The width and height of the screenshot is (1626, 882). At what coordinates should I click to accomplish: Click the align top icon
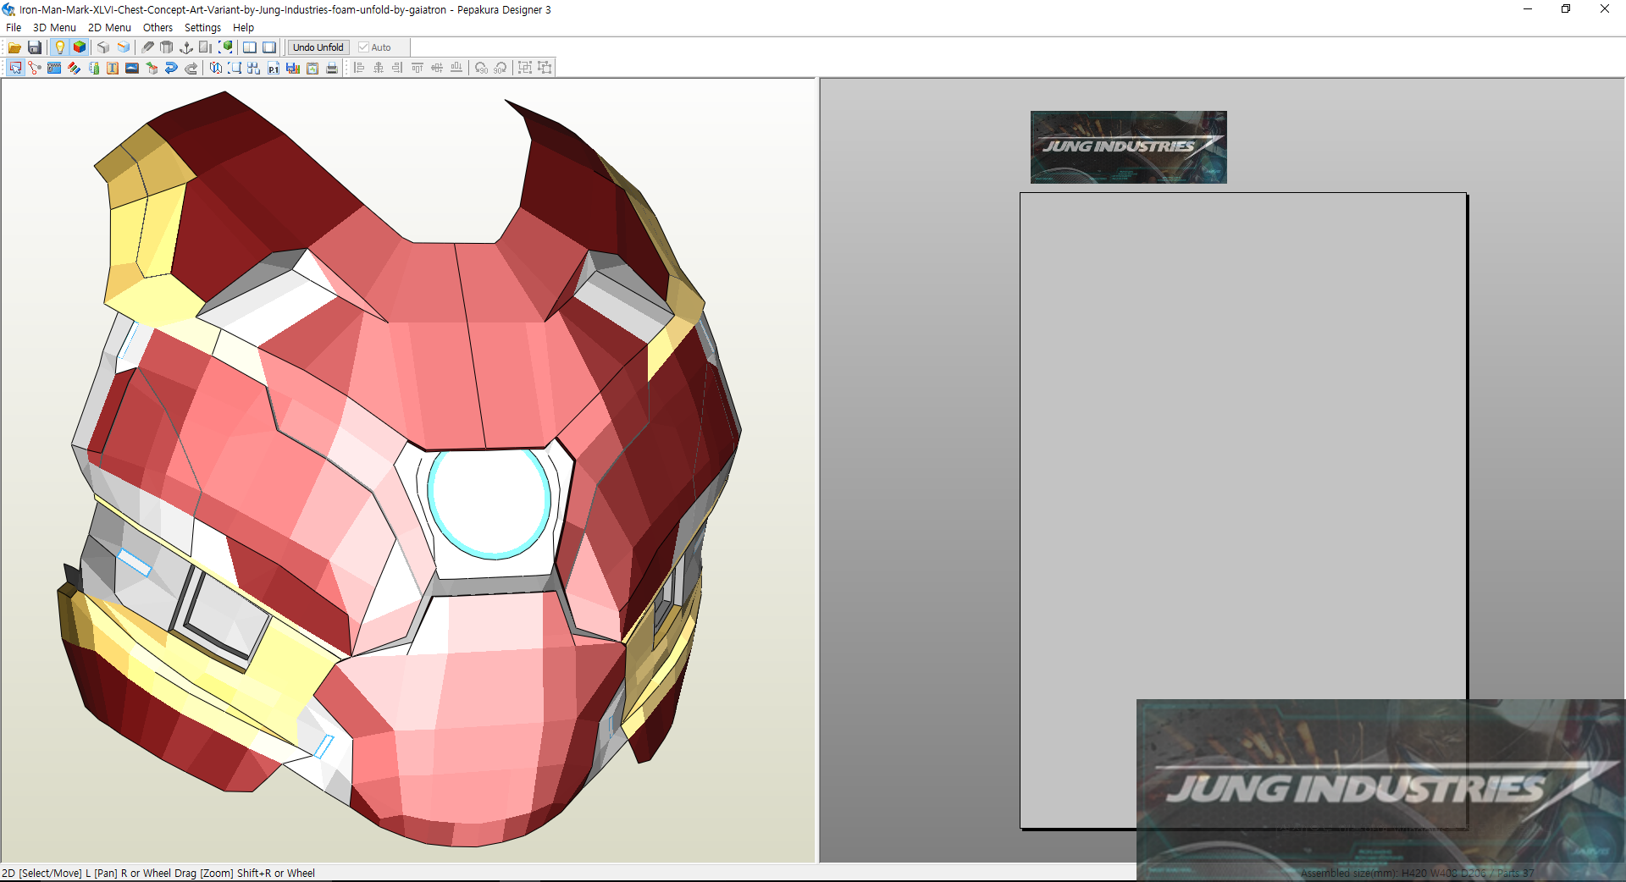coord(418,68)
